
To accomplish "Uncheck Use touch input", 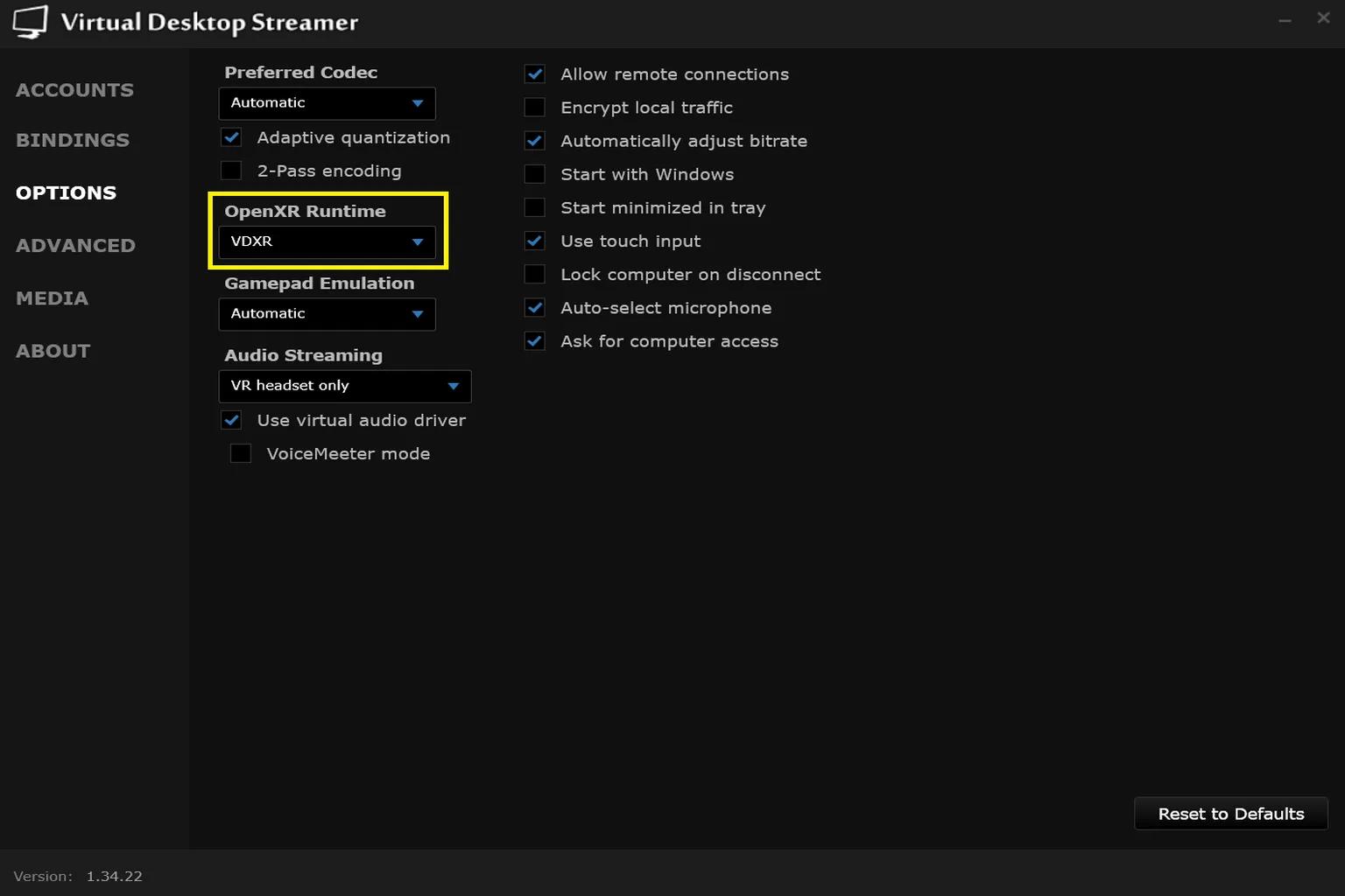I will click(535, 241).
